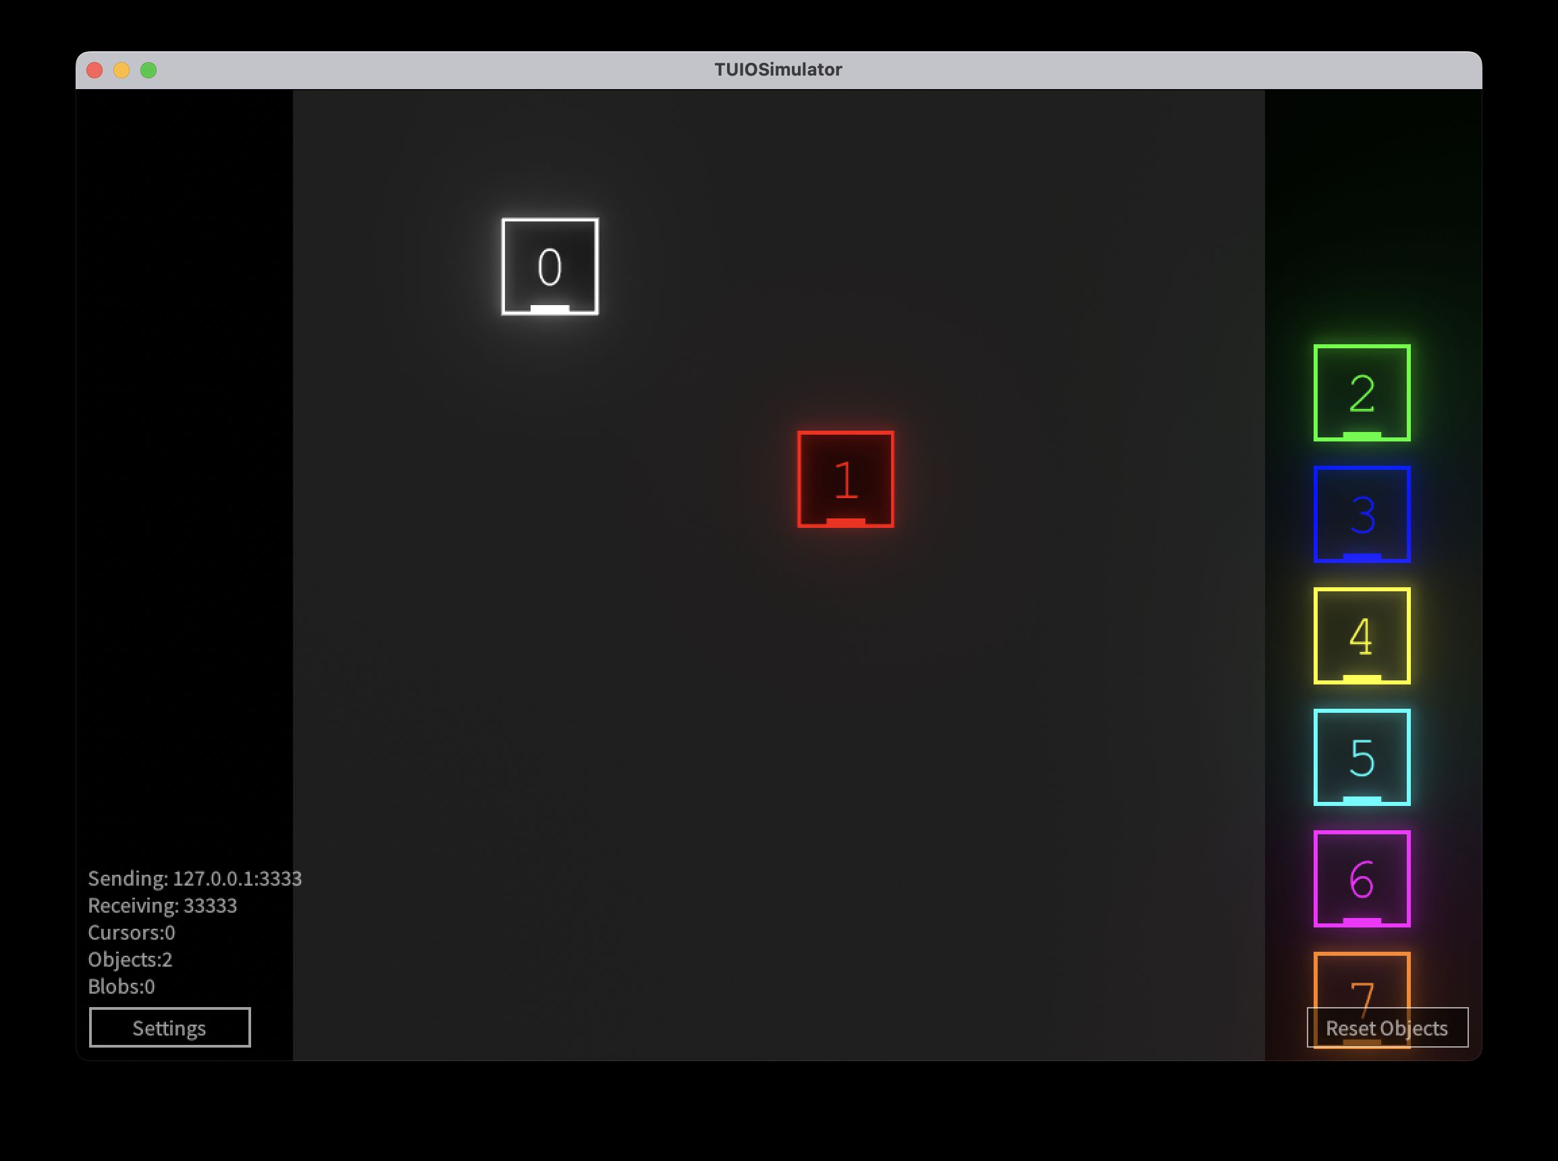
Task: Open the Settings panel
Action: click(169, 1027)
